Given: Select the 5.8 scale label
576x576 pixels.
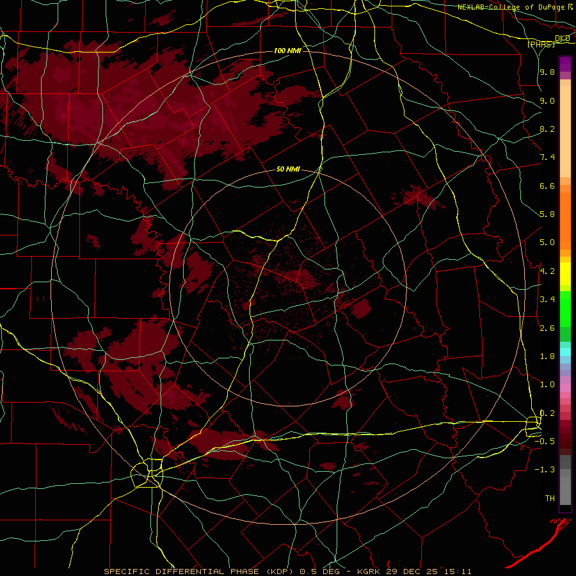Looking at the screenshot, I should coord(547,214).
